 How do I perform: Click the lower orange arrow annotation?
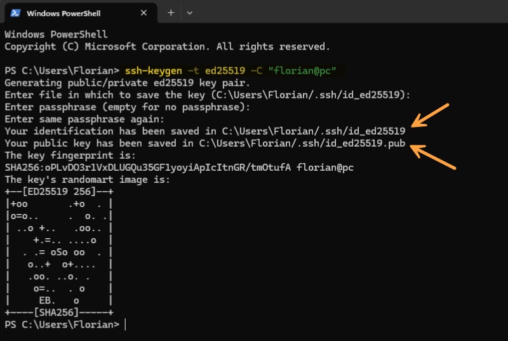(x=433, y=157)
